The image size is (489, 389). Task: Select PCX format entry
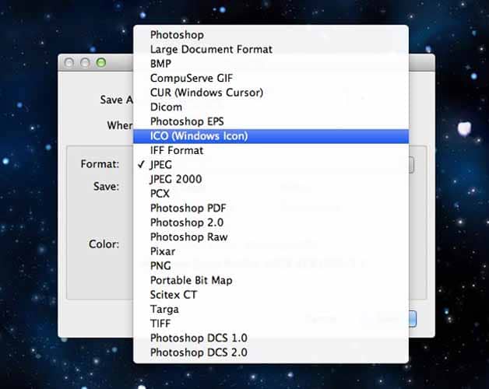[x=271, y=194]
